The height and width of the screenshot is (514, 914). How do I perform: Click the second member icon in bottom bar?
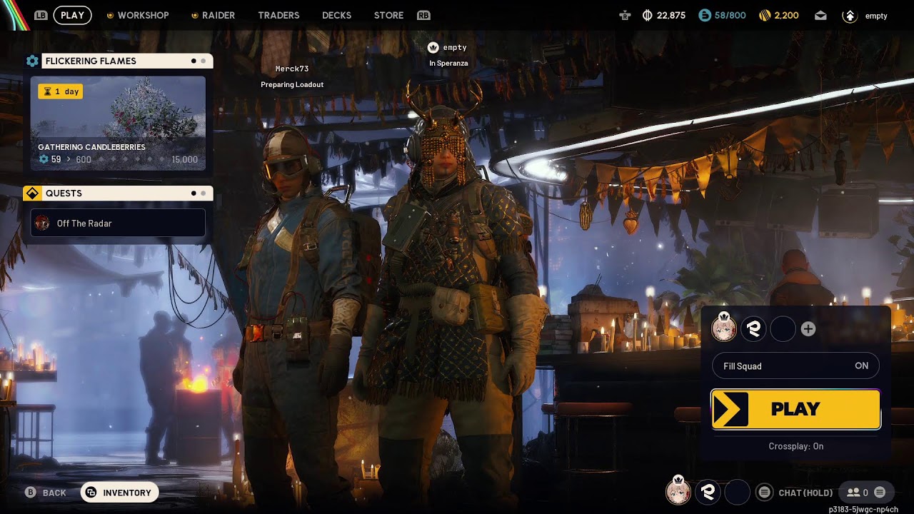pyautogui.click(x=708, y=492)
